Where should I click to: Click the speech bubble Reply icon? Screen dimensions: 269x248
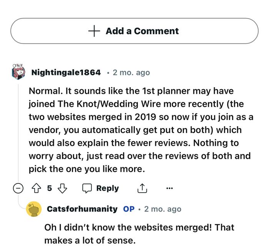pyautogui.click(x=87, y=188)
